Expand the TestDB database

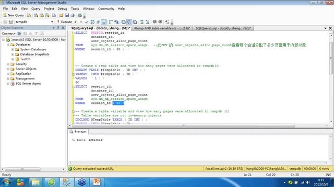coord(13,59)
